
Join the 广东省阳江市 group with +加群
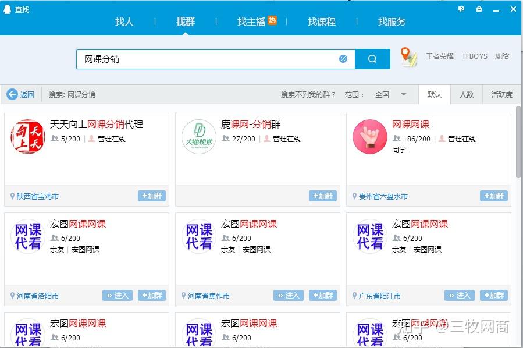(494, 295)
